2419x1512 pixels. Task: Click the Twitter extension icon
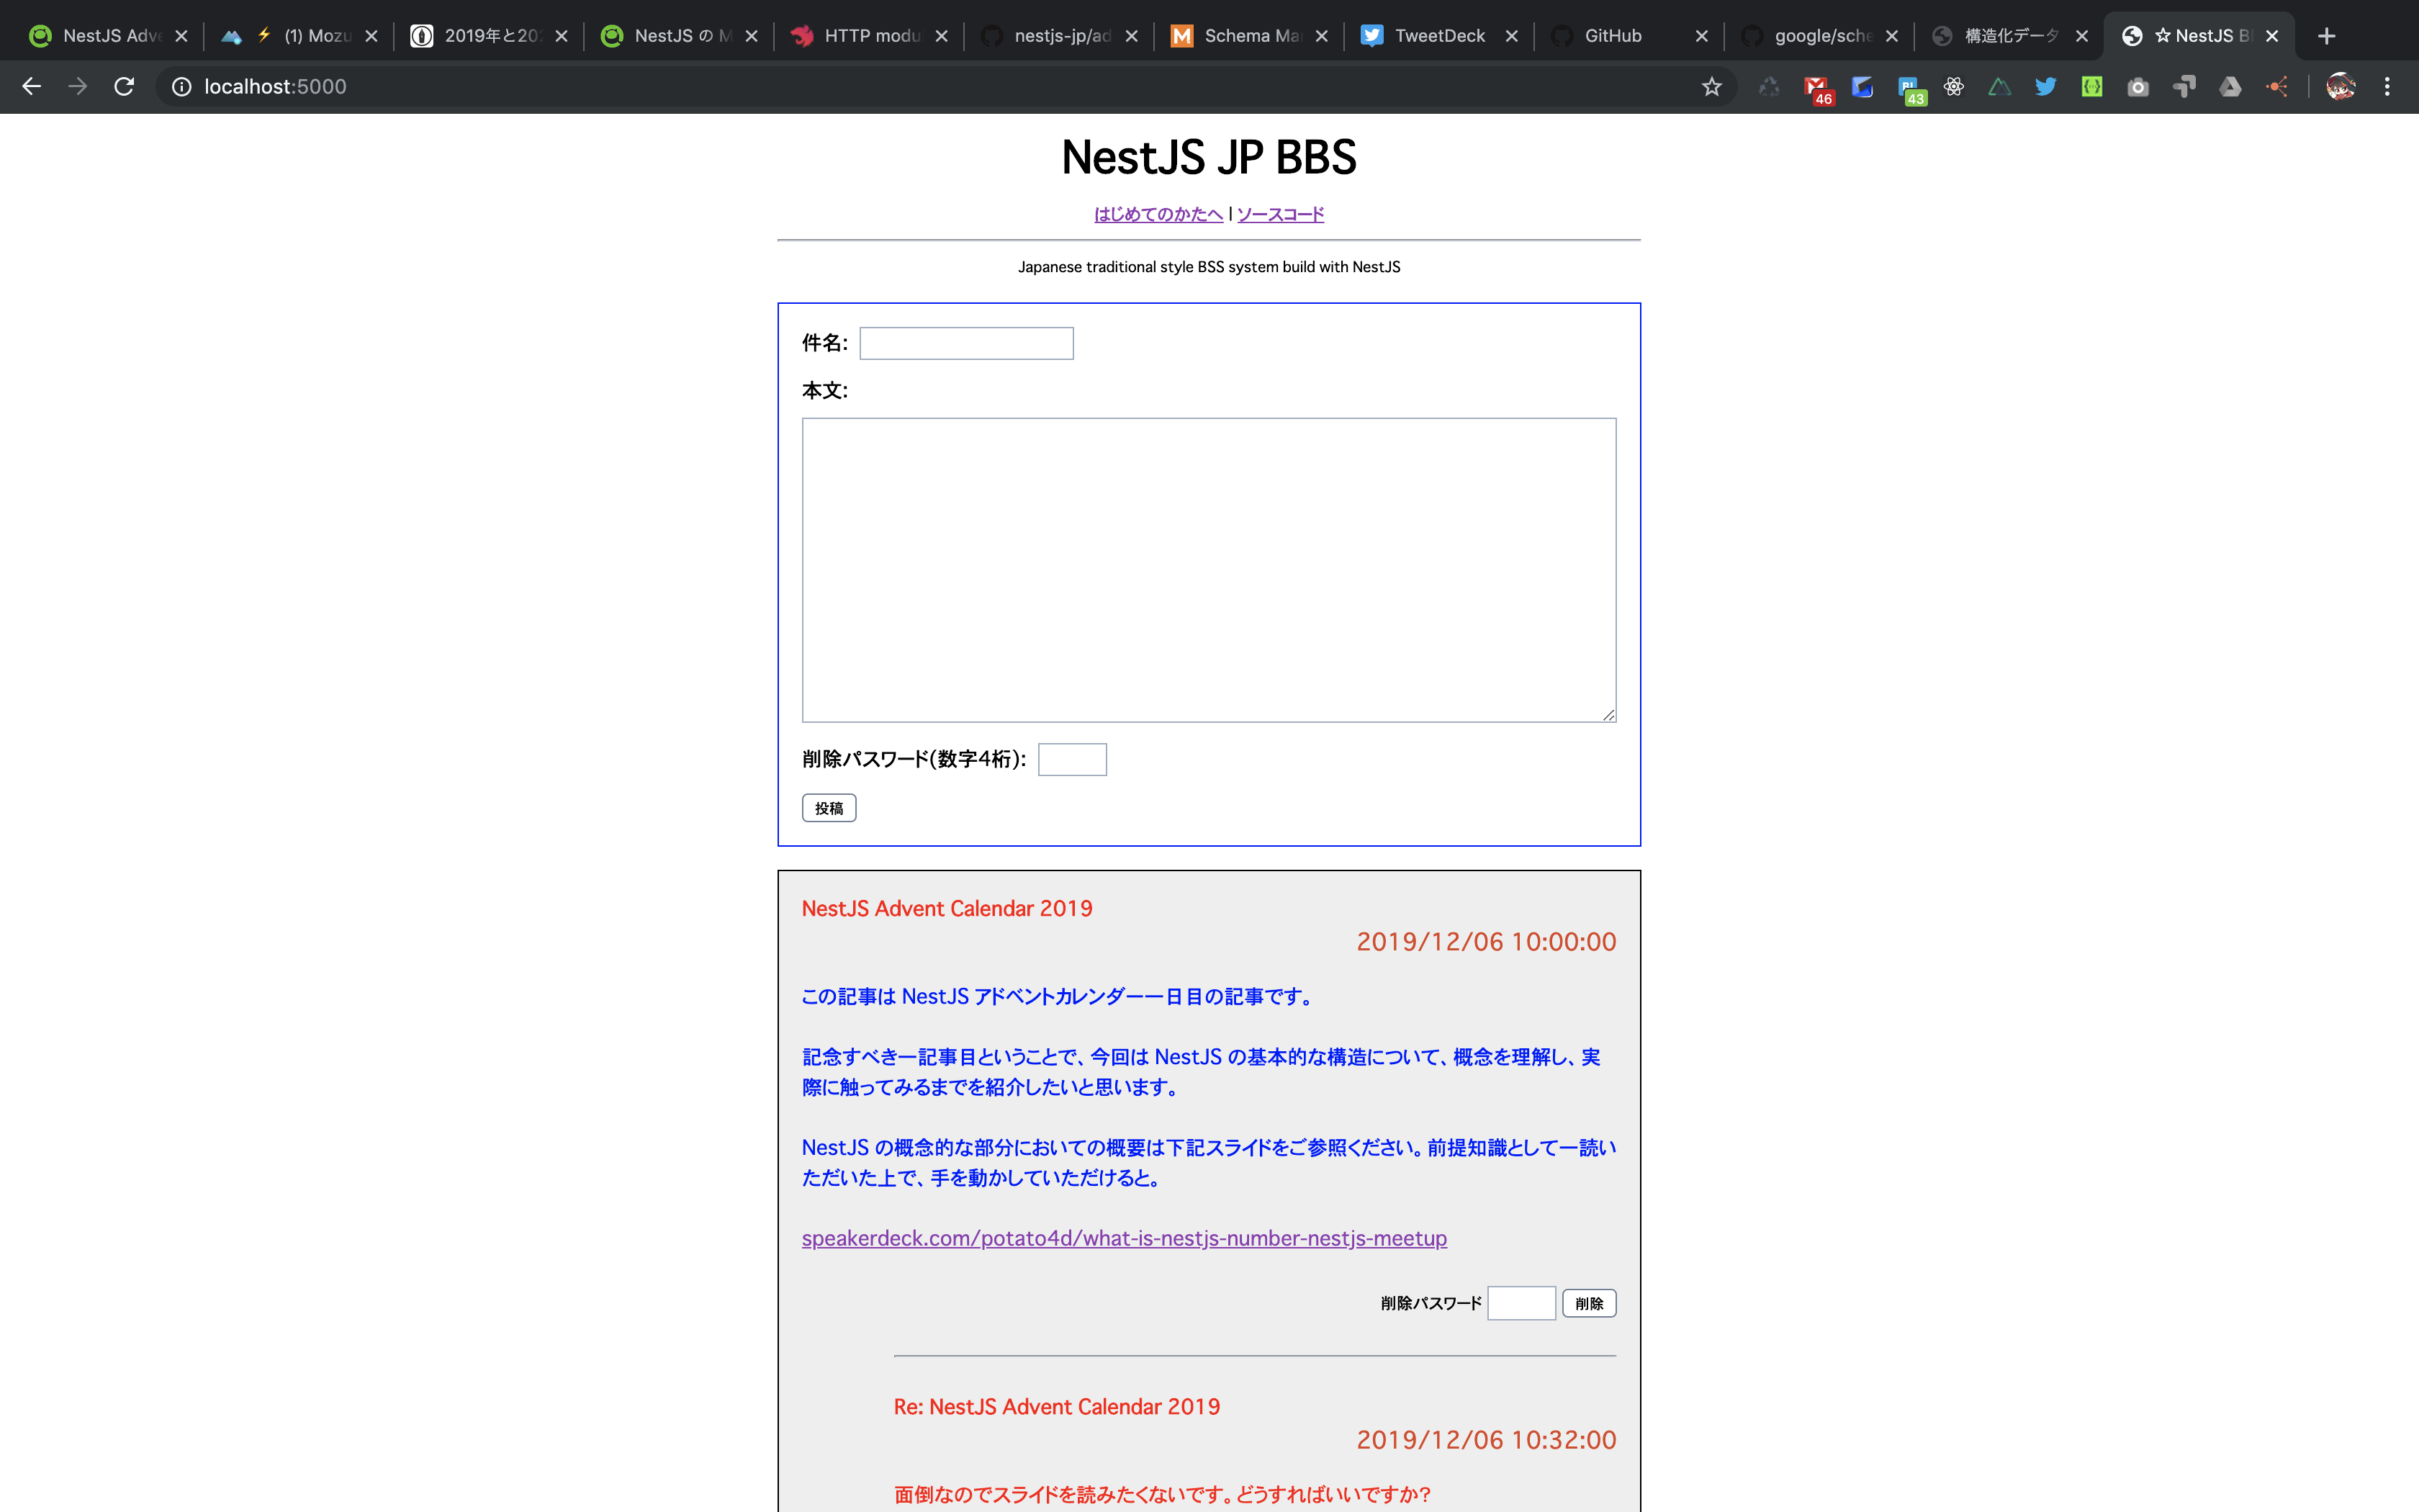(x=2048, y=86)
